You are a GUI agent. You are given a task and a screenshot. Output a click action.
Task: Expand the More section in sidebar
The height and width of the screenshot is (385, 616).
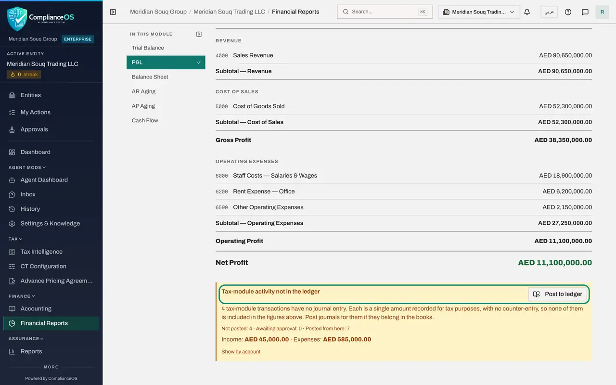[51, 367]
